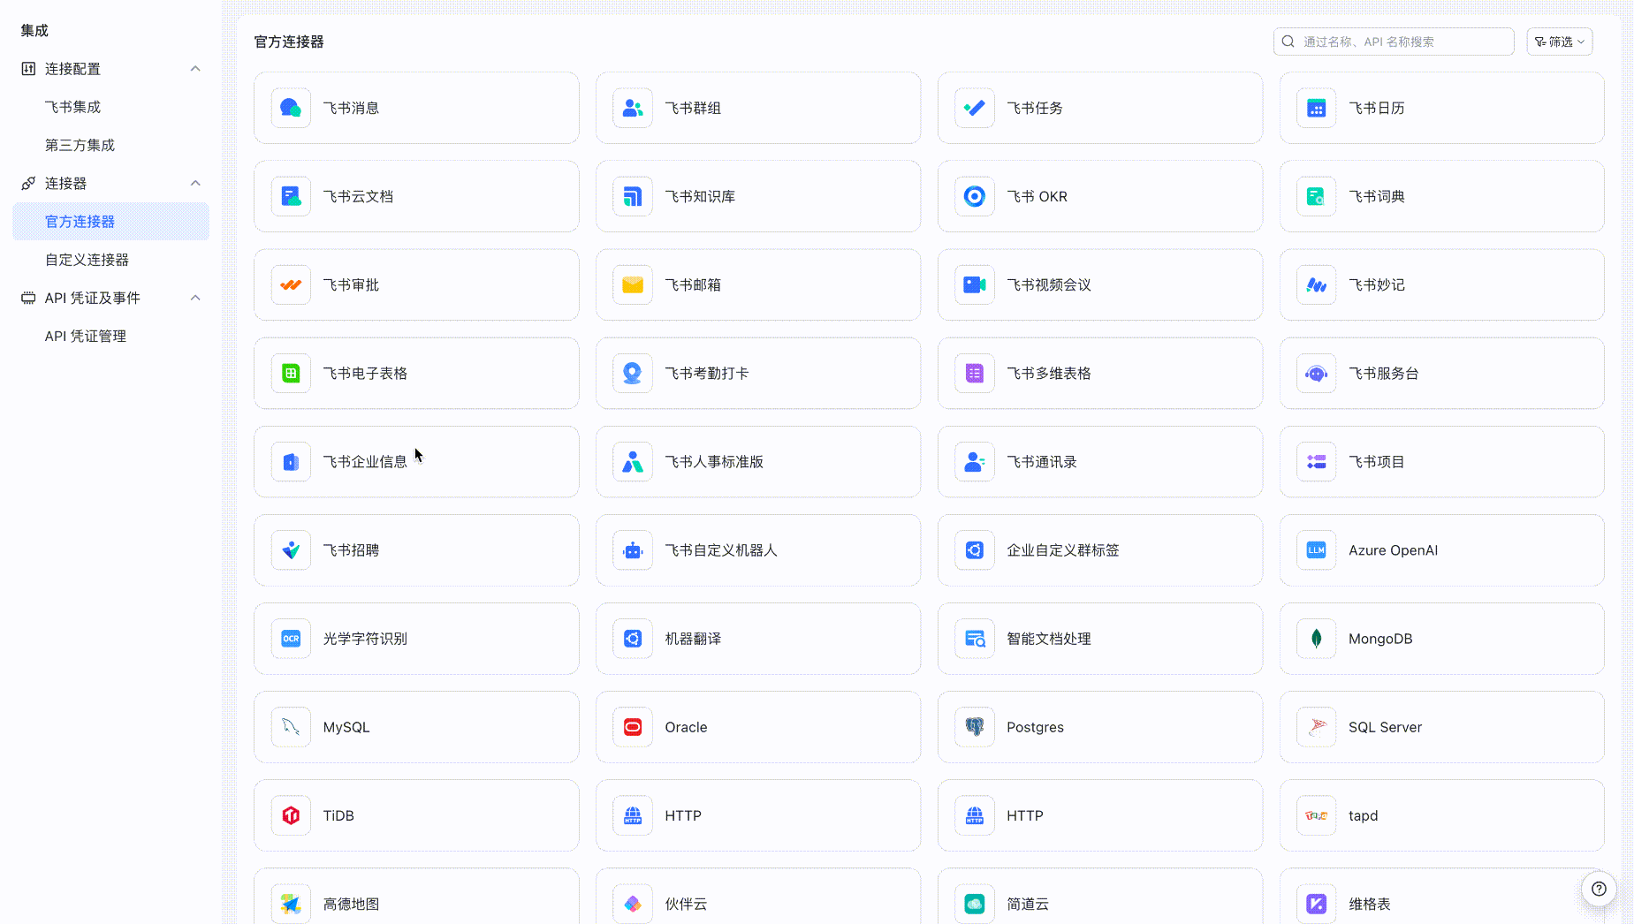Click the 飞书云文档 document icon
Screen dimensions: 1634x924
(291, 196)
